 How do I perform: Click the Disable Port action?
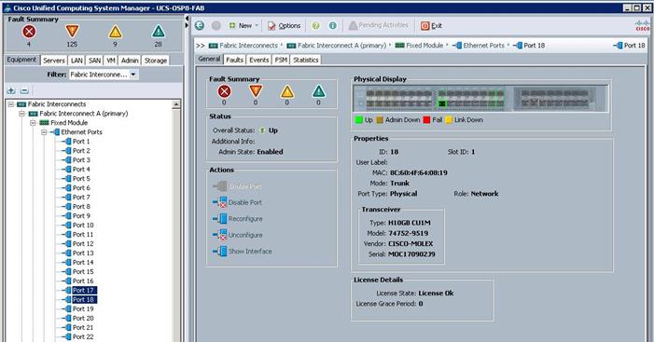pyautogui.click(x=237, y=202)
